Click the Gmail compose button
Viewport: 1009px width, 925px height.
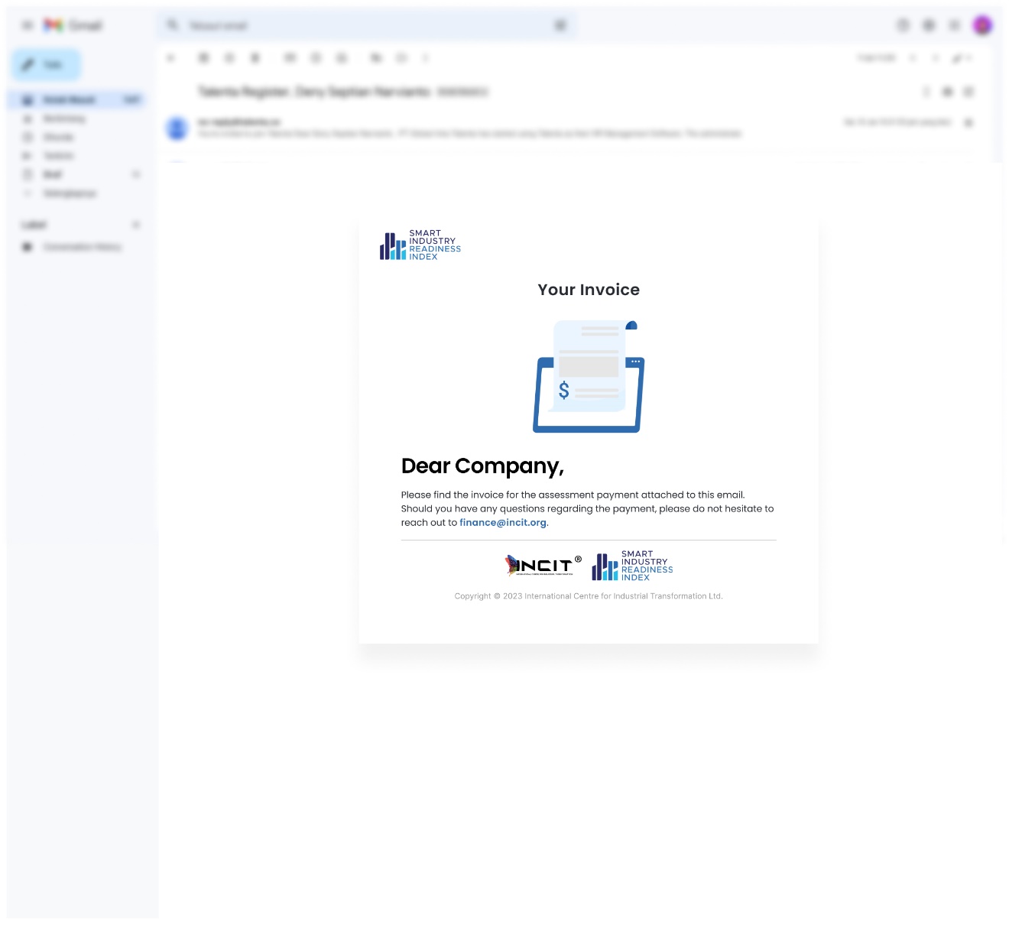pyautogui.click(x=46, y=65)
